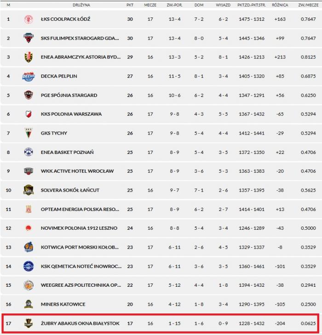Screen dimensions: 322x335
Task: Click the Decka Pelplin team logo
Action: (x=29, y=76)
